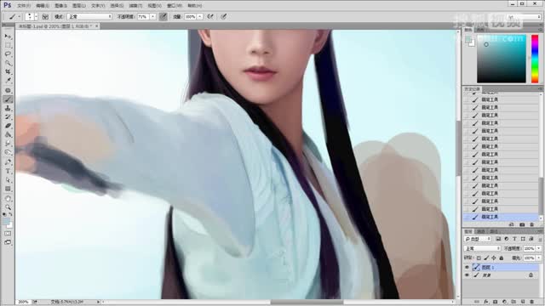Select the Path Selection tool
This screenshot has height=306, width=545.
pos(8,180)
